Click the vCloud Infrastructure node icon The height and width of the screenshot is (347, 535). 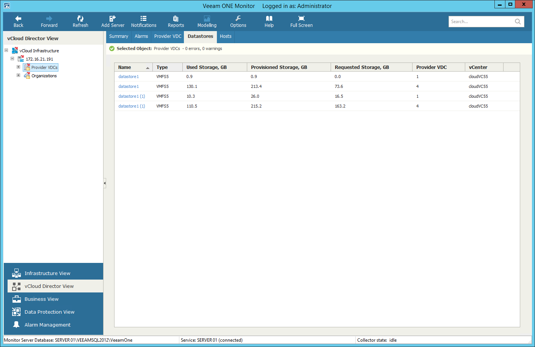[x=15, y=50]
